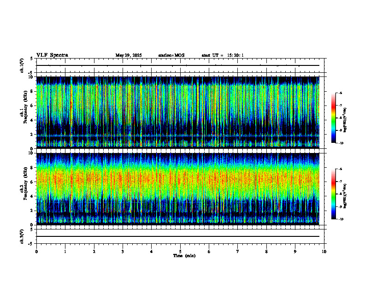The width and height of the screenshot is (365, 282).
Task: Click the "Time (min)" x-axis label
Action: point(184,256)
